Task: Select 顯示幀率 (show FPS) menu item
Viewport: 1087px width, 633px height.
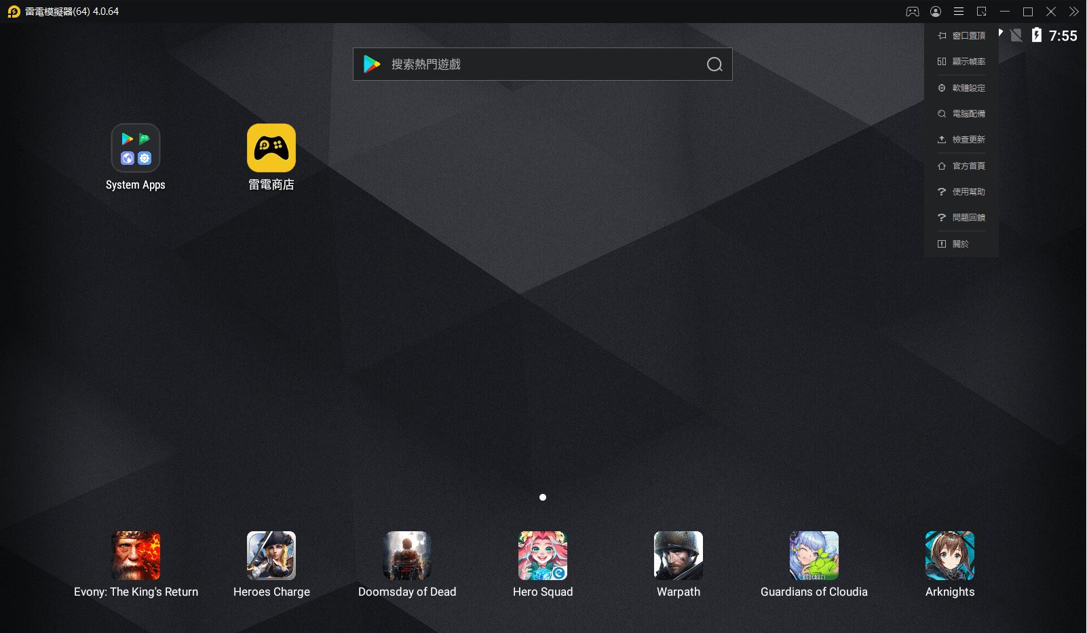Action: pyautogui.click(x=961, y=62)
